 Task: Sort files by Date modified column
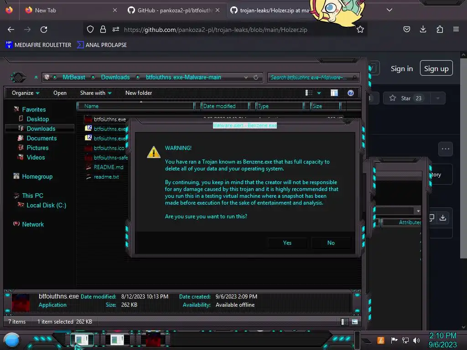(225, 106)
